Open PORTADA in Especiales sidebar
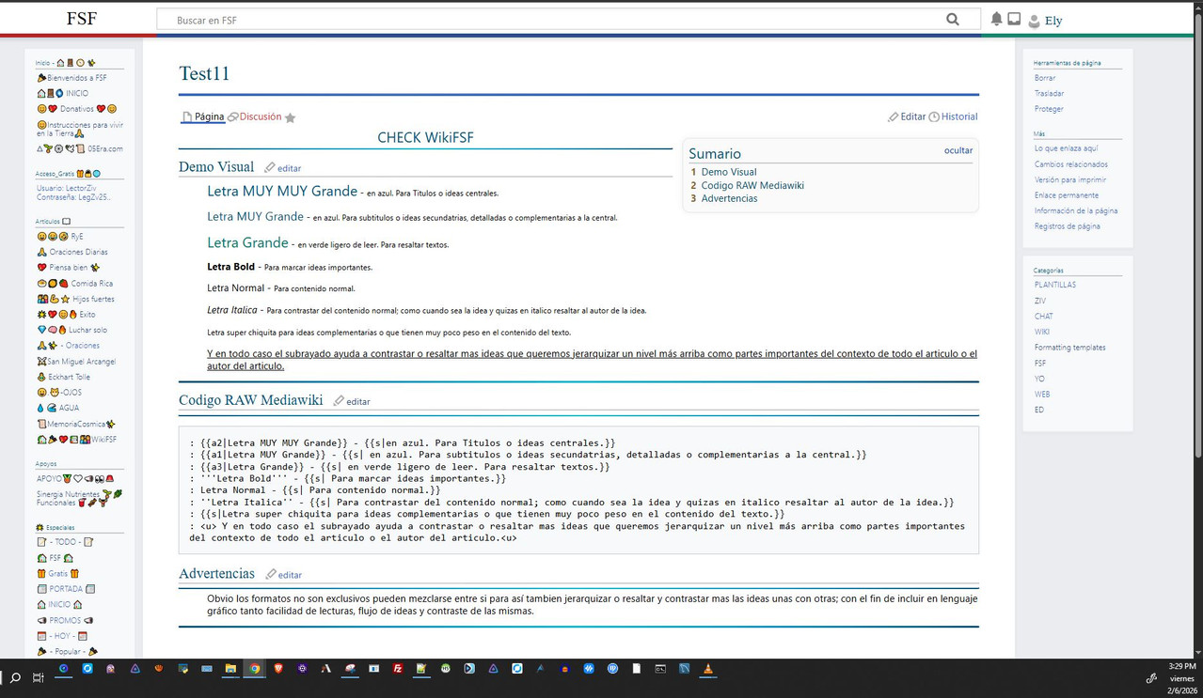The image size is (1203, 698). tap(66, 589)
